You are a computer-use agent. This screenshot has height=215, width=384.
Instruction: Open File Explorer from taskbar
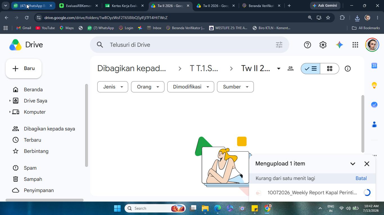click(x=205, y=208)
